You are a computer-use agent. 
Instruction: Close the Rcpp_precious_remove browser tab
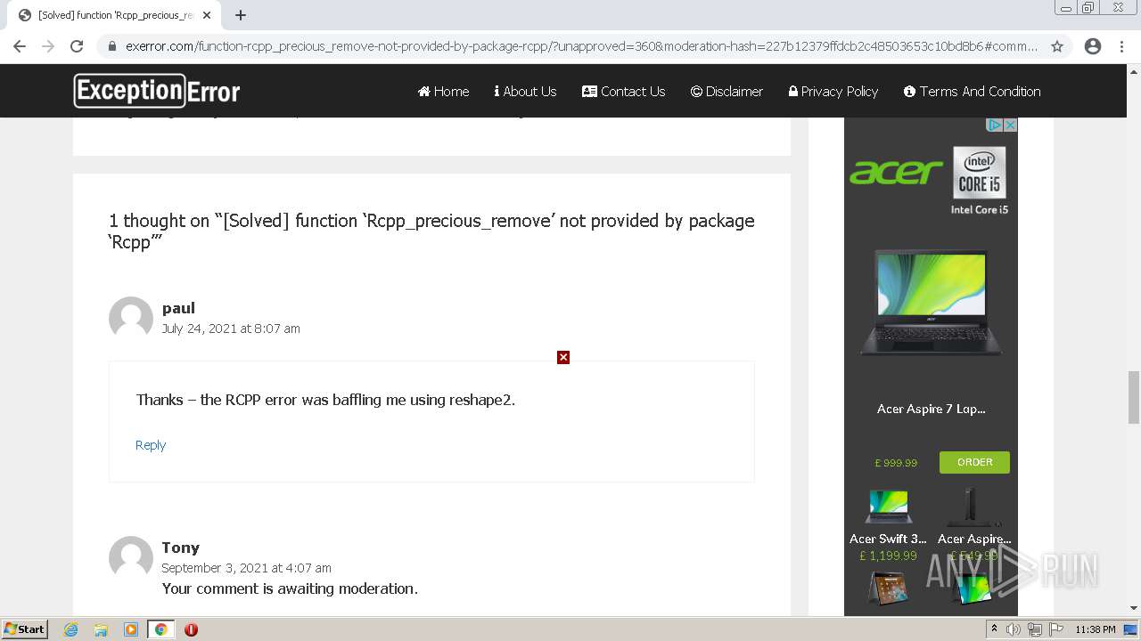[x=208, y=15]
